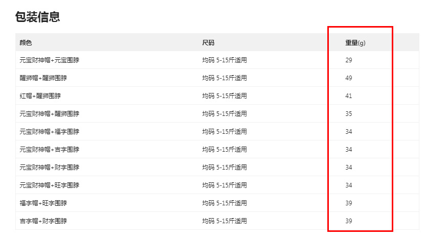Select the 元宝财神帽+元宝围脖 color cell
Viewport: 425px width, 238px height.
49,60
